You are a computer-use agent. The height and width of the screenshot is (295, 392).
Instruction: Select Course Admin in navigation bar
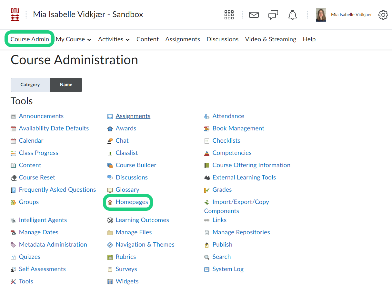[30, 39]
